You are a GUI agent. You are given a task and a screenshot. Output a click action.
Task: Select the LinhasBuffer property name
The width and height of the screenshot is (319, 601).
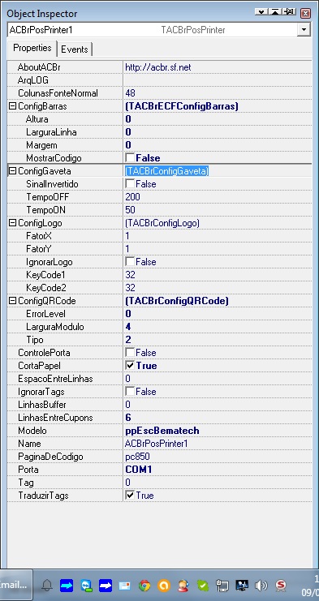click(41, 405)
